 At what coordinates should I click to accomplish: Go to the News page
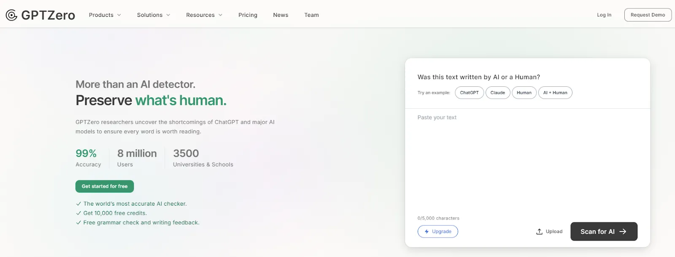(x=281, y=15)
